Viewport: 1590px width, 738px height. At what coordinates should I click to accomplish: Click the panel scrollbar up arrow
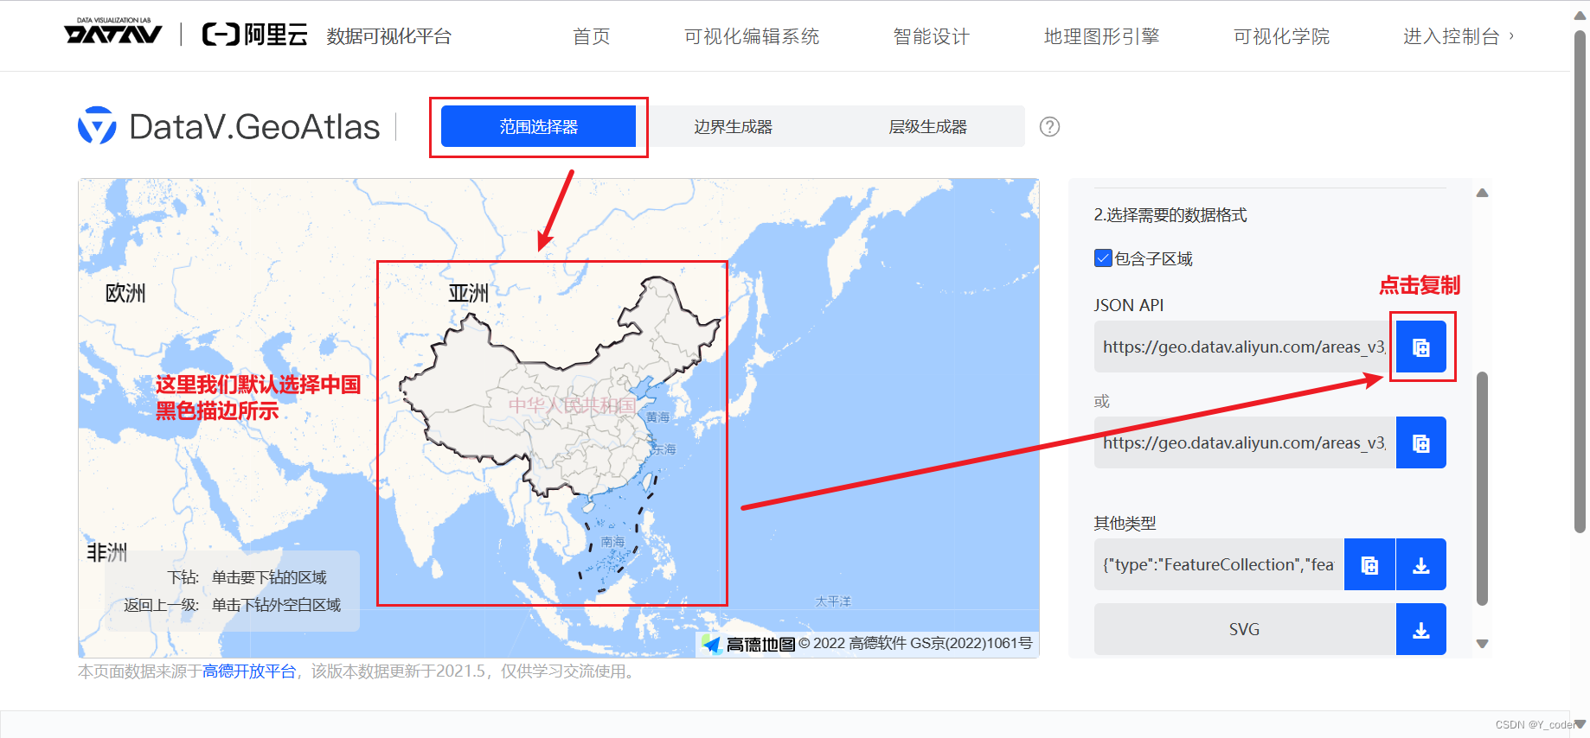(x=1482, y=193)
